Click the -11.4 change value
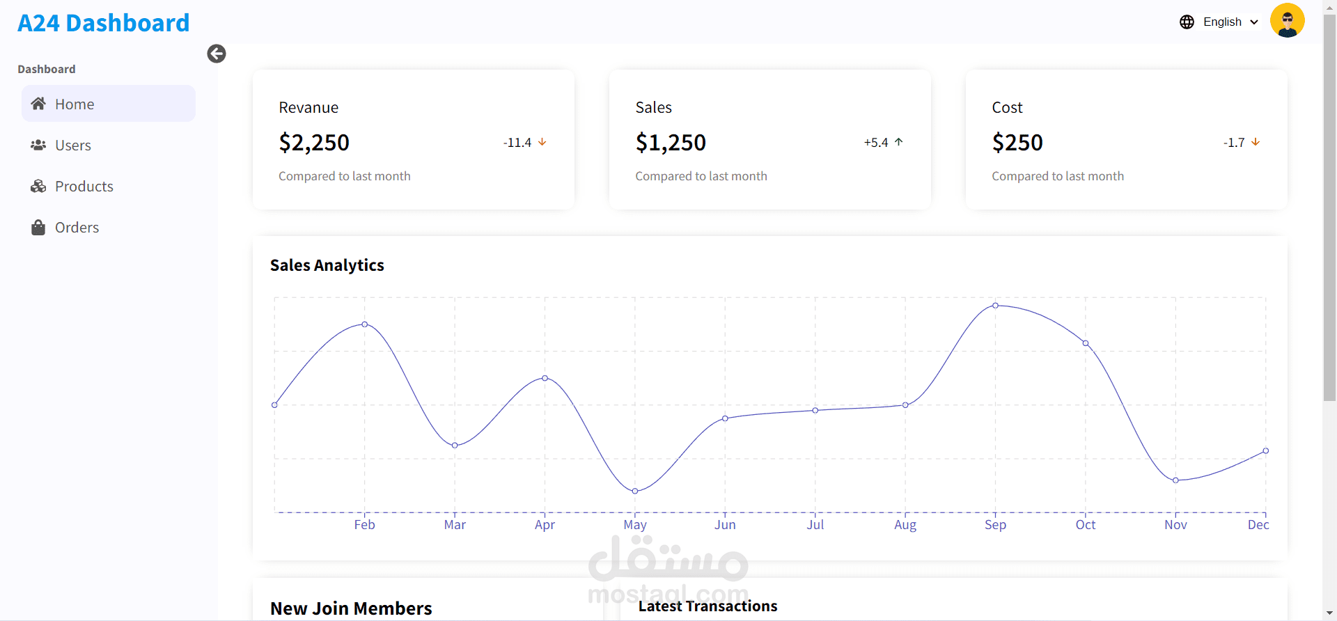Viewport: 1337px width, 621px height. point(517,143)
